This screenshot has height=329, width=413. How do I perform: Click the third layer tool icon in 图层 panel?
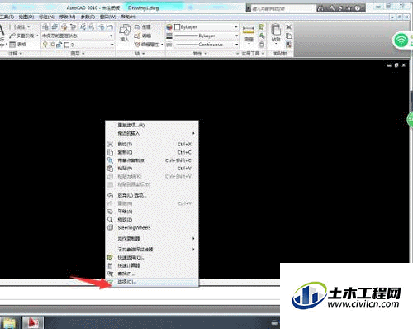(x=64, y=26)
